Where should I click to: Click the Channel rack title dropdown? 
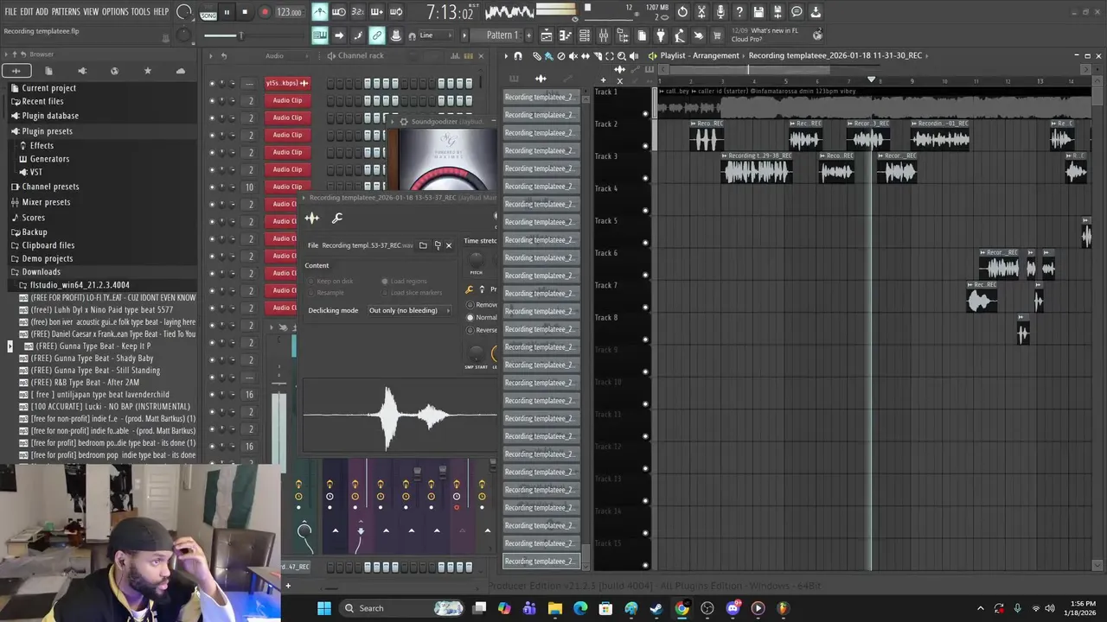coord(361,56)
